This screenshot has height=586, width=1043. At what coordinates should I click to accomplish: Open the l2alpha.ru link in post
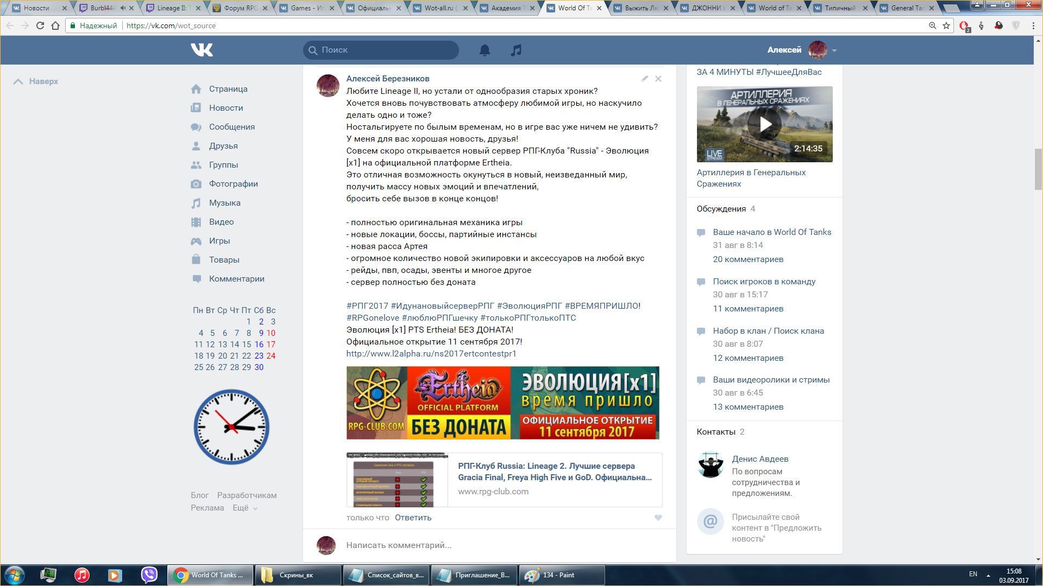(x=431, y=354)
